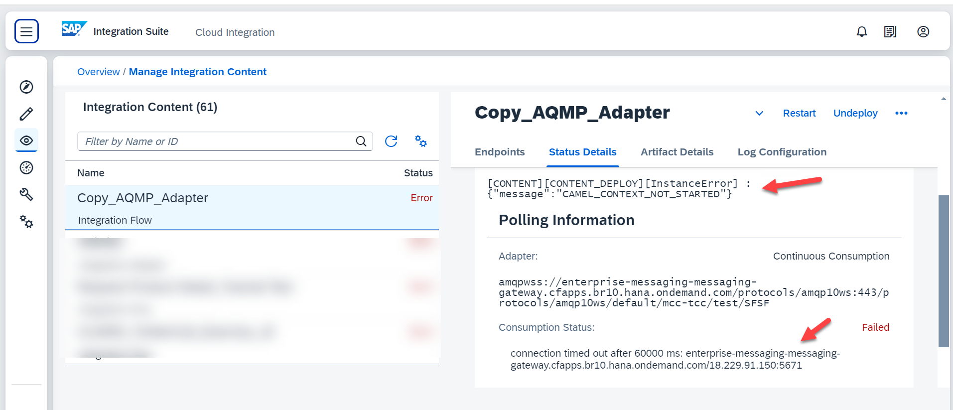Click the Integration Flow type label
The image size is (953, 410).
click(115, 220)
